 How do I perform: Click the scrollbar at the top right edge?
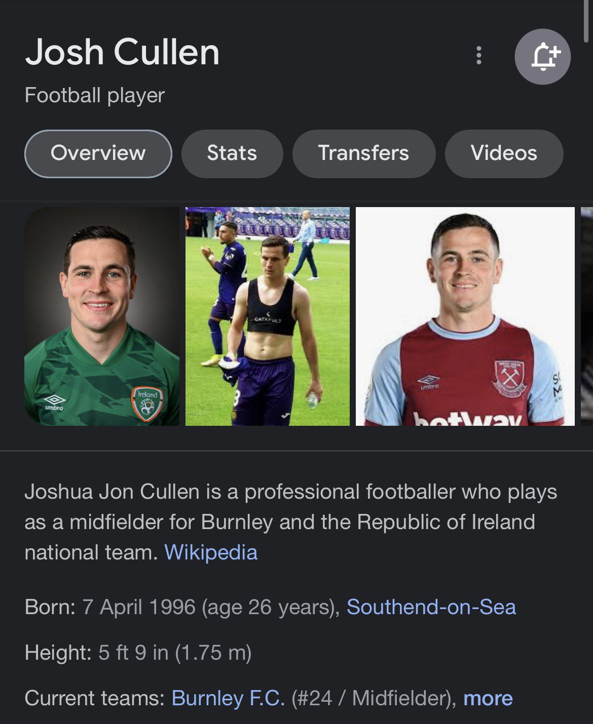point(586,20)
